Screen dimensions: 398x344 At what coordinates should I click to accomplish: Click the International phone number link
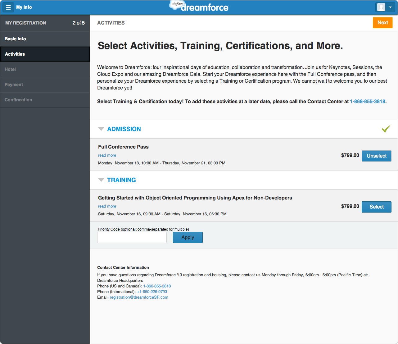(152, 292)
